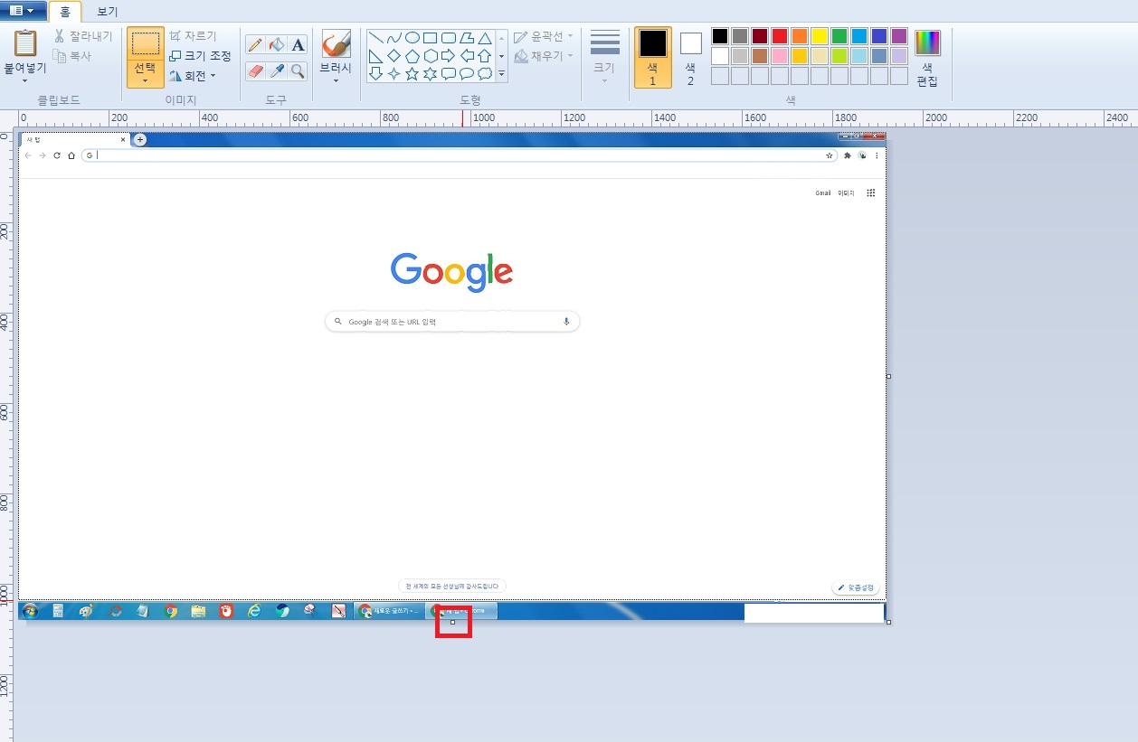Pick the brown color swatch
The width and height of the screenshot is (1138, 742).
759,56
